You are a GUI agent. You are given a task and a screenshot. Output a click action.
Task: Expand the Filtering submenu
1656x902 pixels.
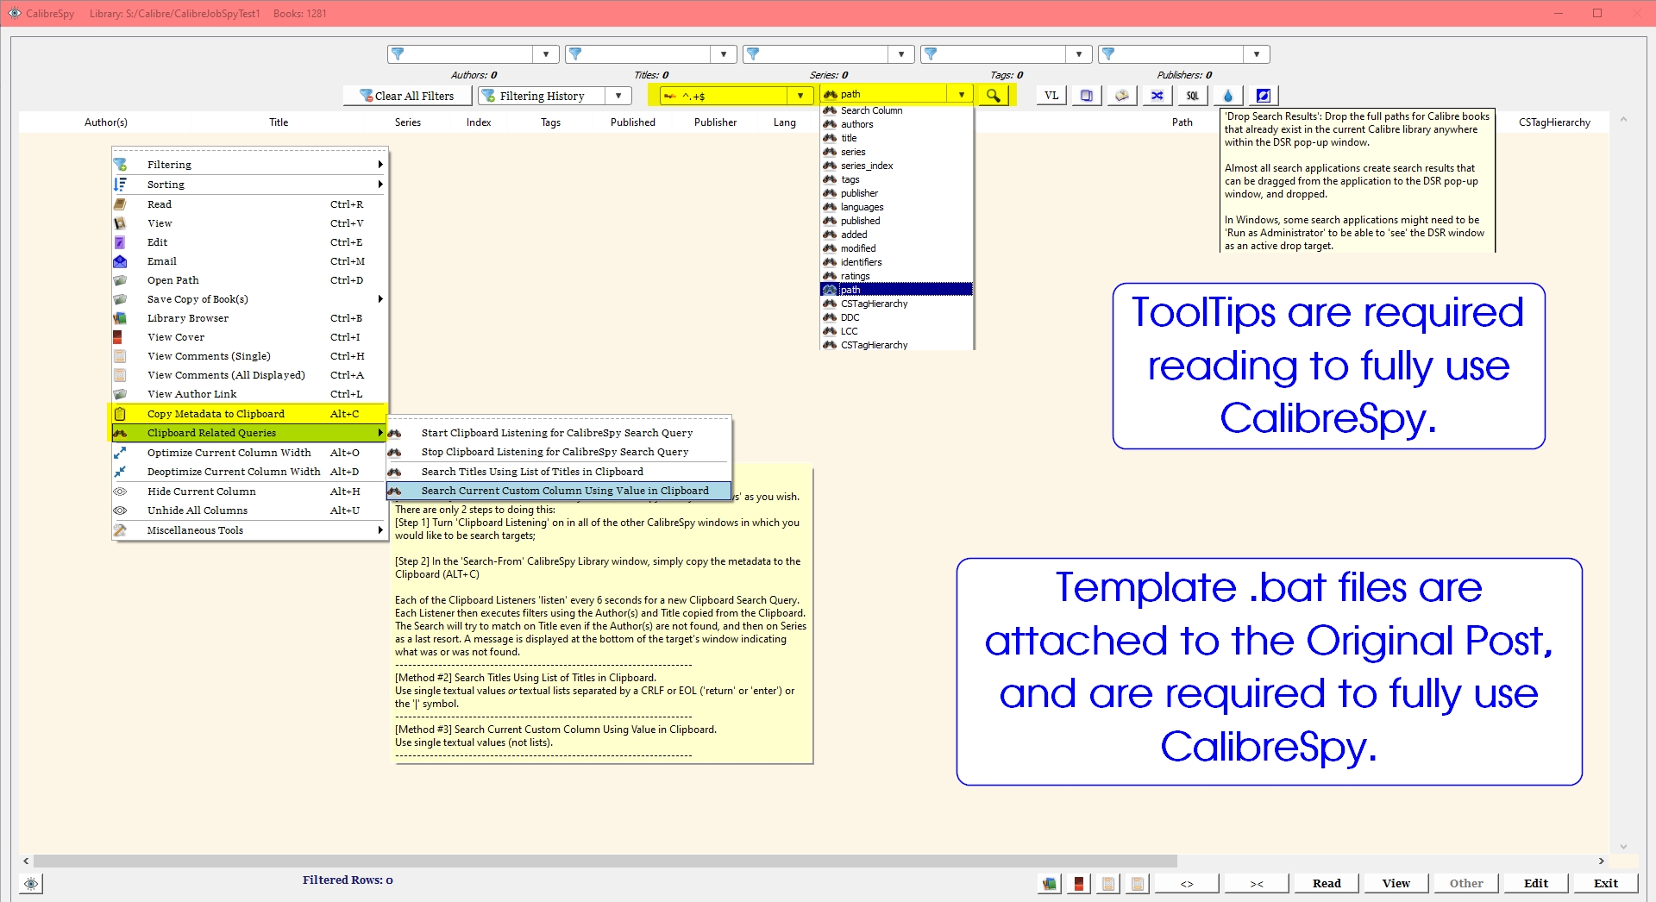pos(249,165)
